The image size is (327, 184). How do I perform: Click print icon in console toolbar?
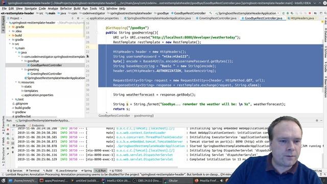click(x=13, y=148)
